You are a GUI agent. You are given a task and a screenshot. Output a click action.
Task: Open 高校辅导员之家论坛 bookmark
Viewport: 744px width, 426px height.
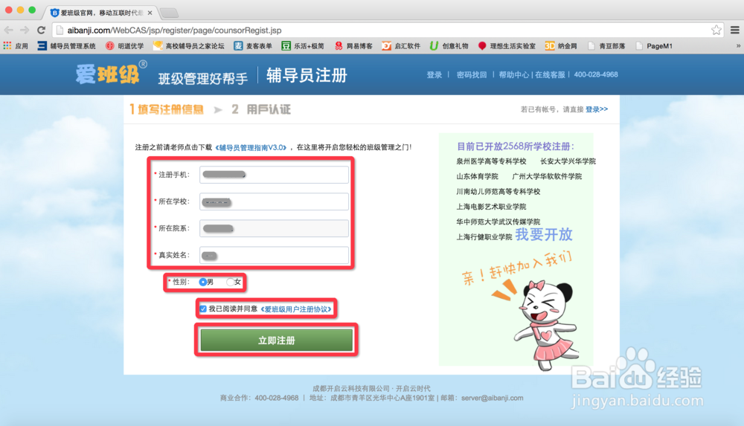pos(189,46)
